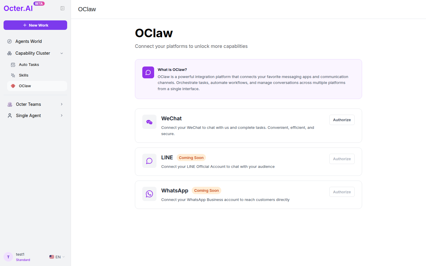426x266 pixels.
Task: Click the US flag language icon
Action: pyautogui.click(x=52, y=257)
